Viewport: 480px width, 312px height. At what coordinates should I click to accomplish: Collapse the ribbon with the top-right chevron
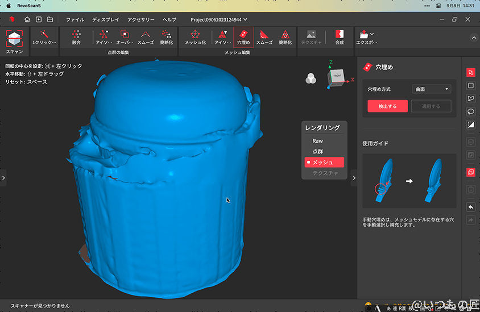click(474, 38)
